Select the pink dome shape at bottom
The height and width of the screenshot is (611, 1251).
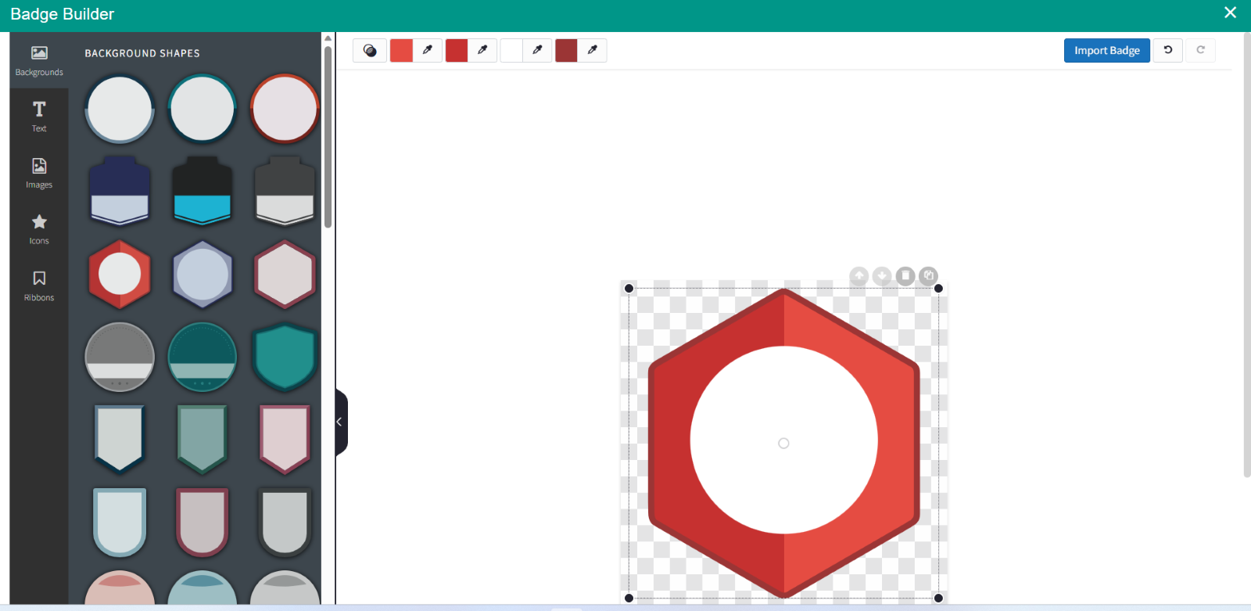tap(120, 588)
